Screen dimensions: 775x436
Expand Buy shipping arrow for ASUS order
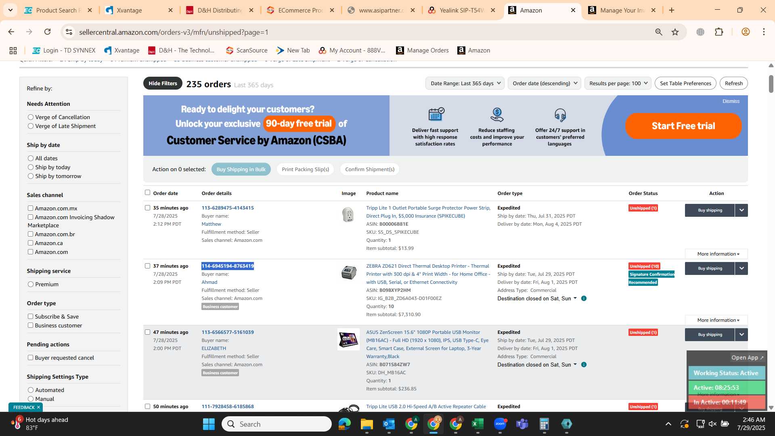tap(741, 335)
